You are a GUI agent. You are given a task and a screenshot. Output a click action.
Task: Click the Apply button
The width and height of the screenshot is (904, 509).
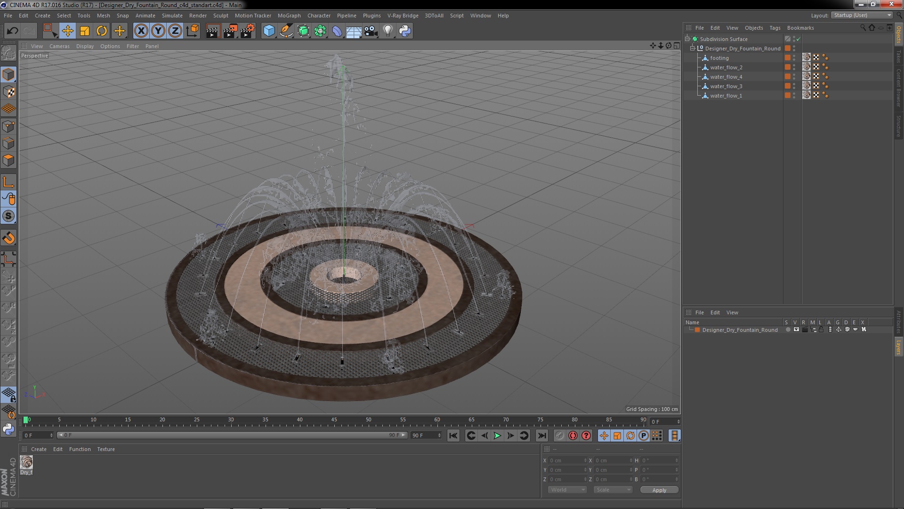click(659, 490)
